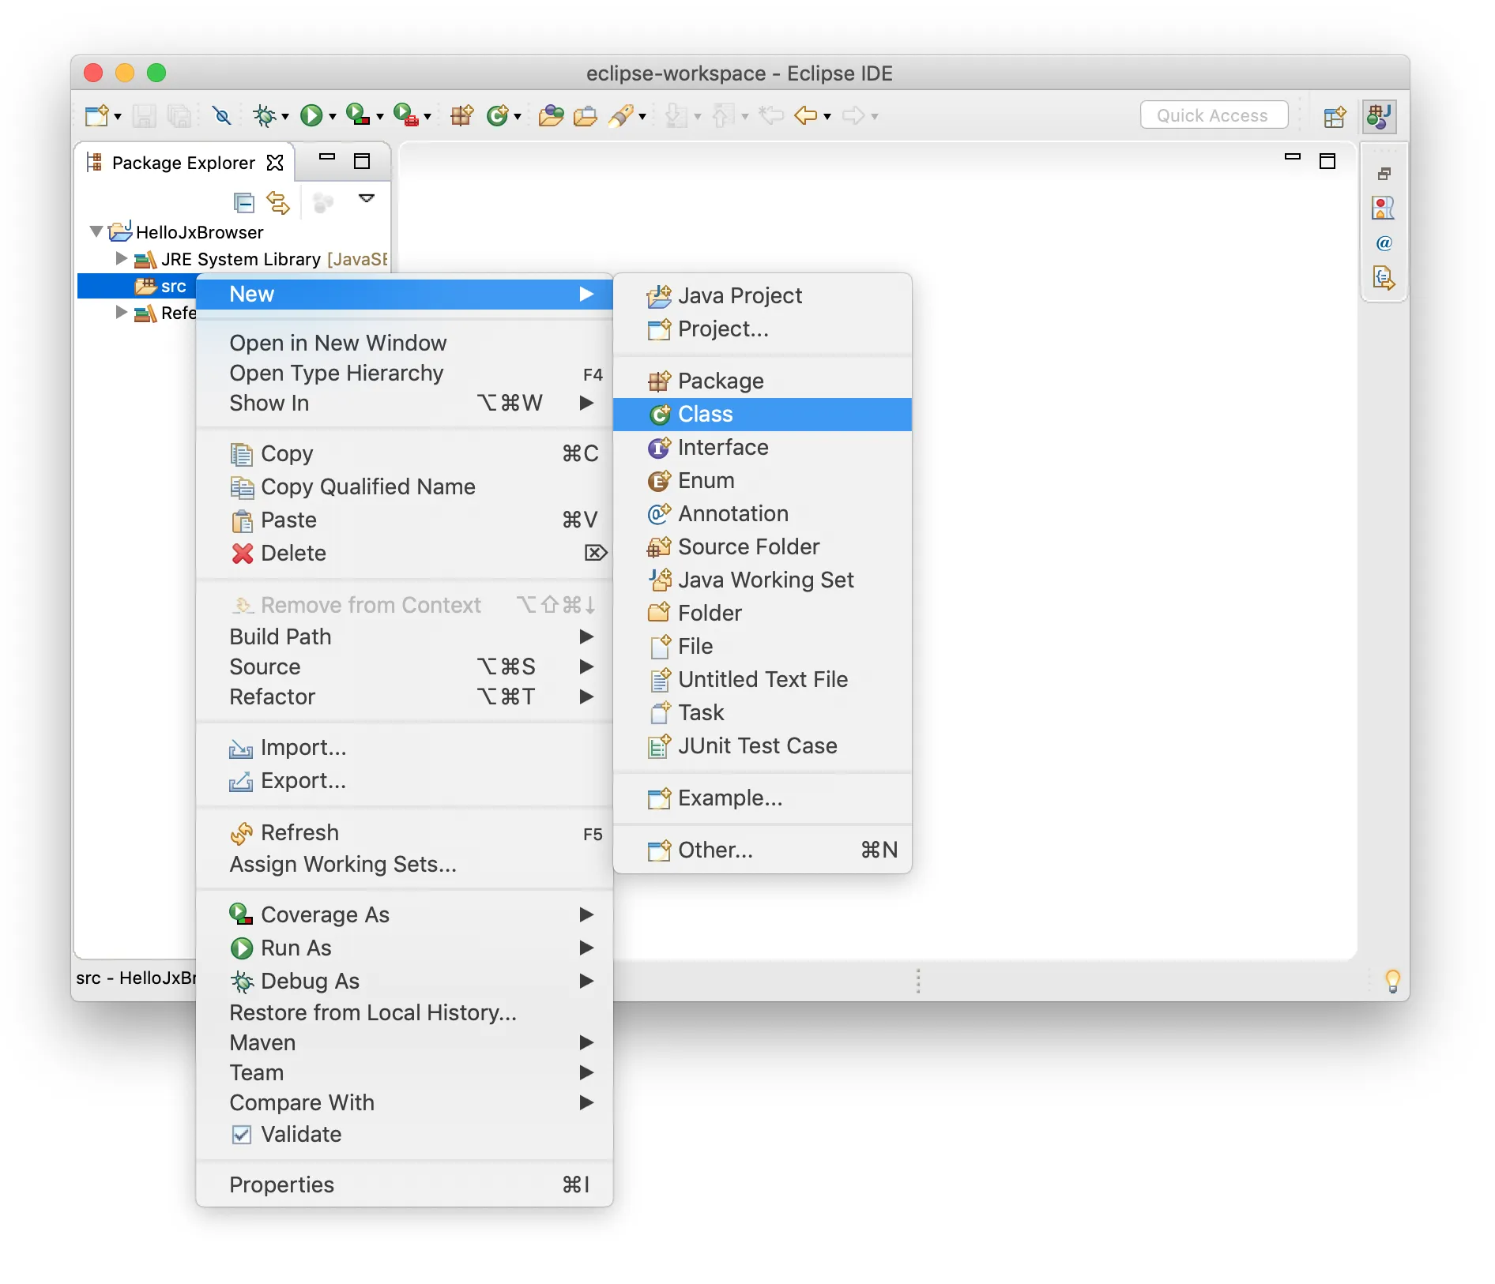Open the Build Path submenu

coord(404,636)
